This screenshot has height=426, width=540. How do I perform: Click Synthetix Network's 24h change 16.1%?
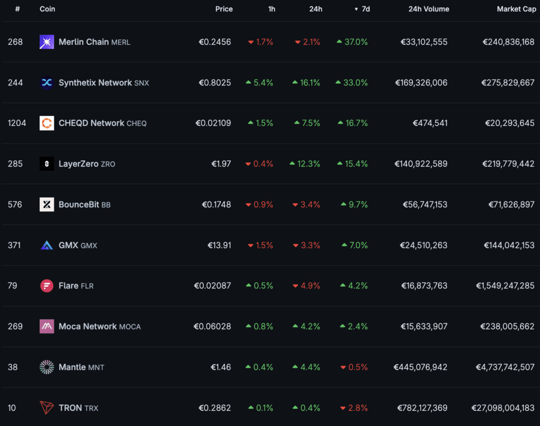click(306, 83)
